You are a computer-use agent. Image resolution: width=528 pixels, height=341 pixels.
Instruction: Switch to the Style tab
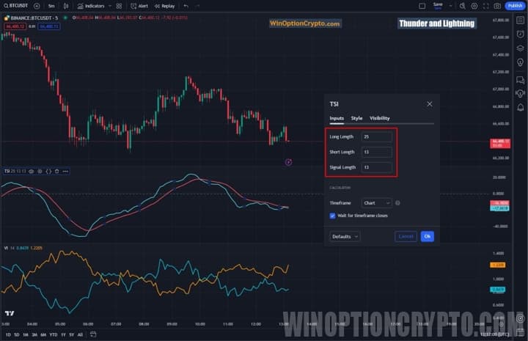coord(356,118)
